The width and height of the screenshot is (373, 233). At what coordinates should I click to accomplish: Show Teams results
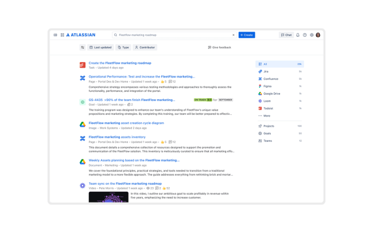[280, 141]
